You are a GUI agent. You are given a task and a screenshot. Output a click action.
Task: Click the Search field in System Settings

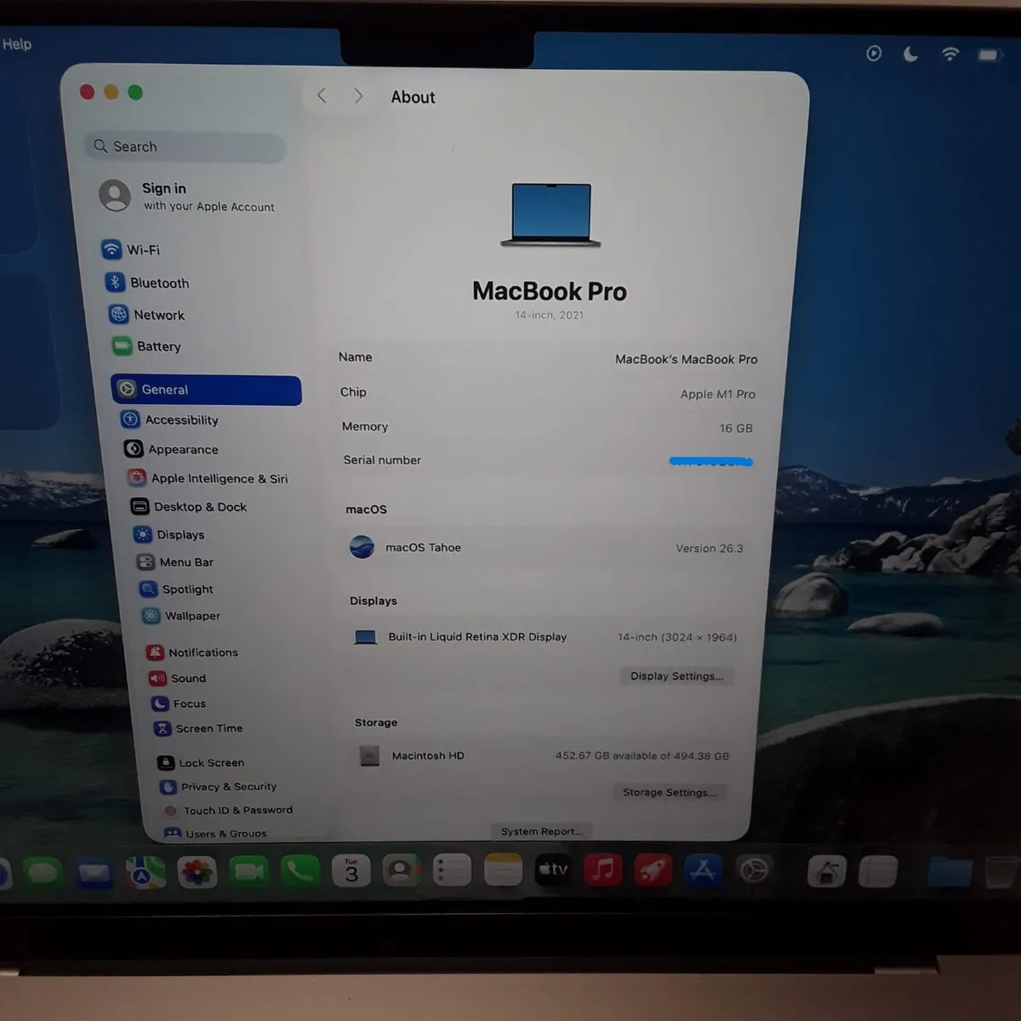click(184, 146)
